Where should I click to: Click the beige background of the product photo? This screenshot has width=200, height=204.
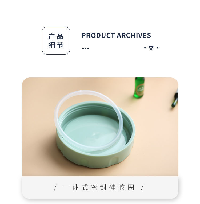click(156, 137)
